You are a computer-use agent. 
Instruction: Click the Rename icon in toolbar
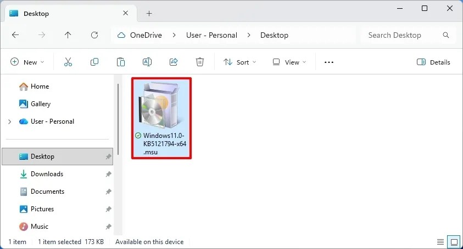tap(147, 62)
